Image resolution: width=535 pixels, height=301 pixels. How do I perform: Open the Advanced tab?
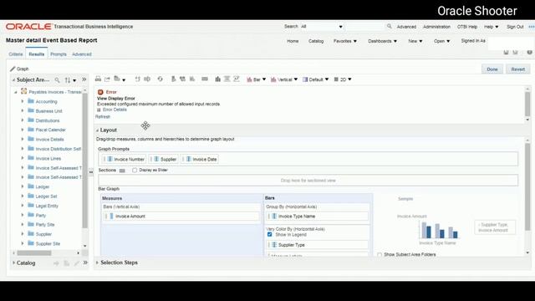tap(82, 54)
